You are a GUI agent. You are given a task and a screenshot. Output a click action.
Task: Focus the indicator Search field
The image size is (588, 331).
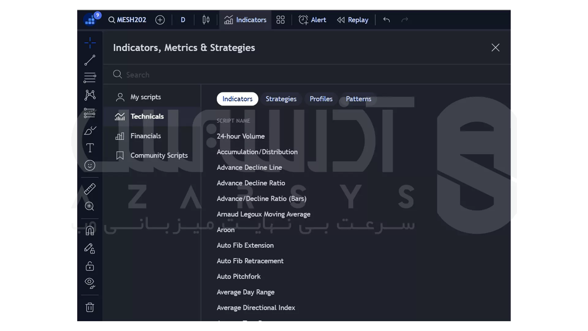coord(306,75)
